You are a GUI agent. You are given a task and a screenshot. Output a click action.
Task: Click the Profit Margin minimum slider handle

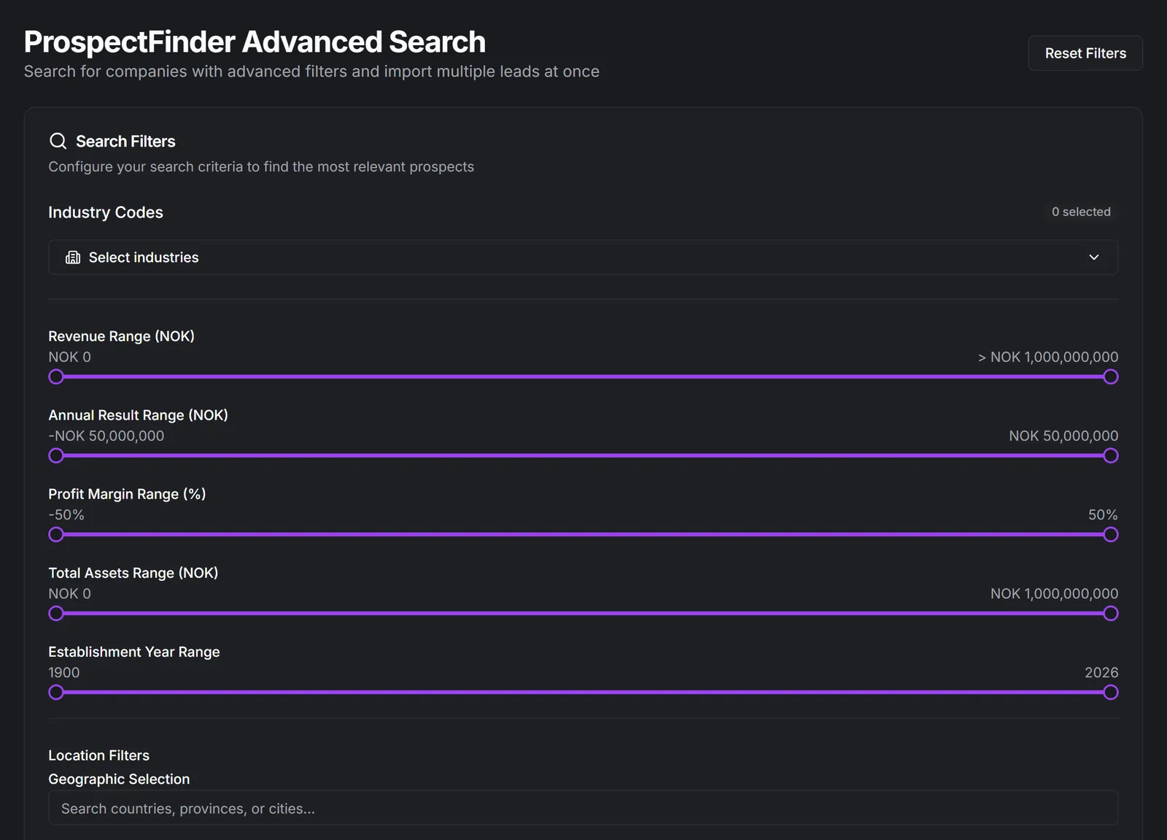pyautogui.click(x=56, y=534)
